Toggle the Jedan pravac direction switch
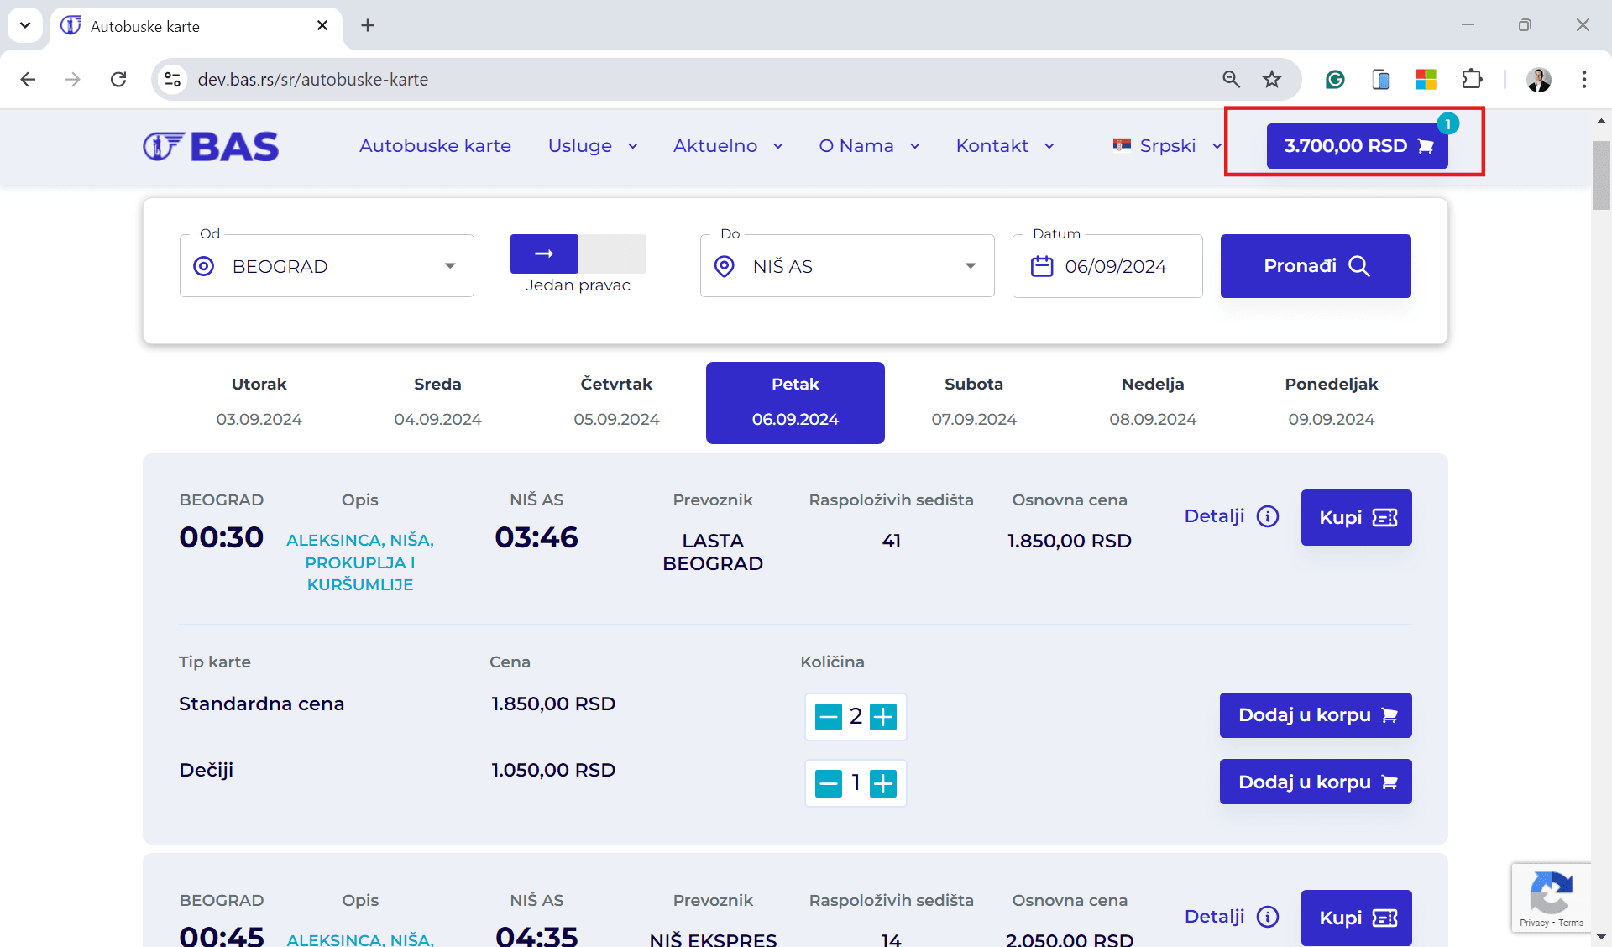Viewport: 1612px width, 947px height. 578,254
